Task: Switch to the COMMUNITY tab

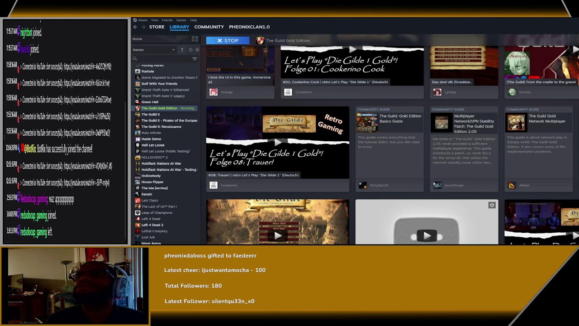Action: [209, 27]
